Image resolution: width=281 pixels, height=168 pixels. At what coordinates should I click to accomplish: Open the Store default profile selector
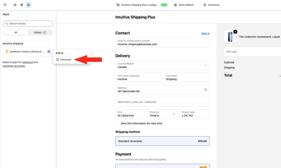tap(184, 5)
